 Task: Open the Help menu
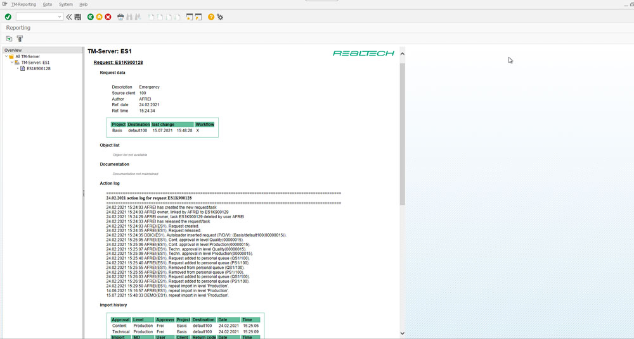(x=83, y=4)
